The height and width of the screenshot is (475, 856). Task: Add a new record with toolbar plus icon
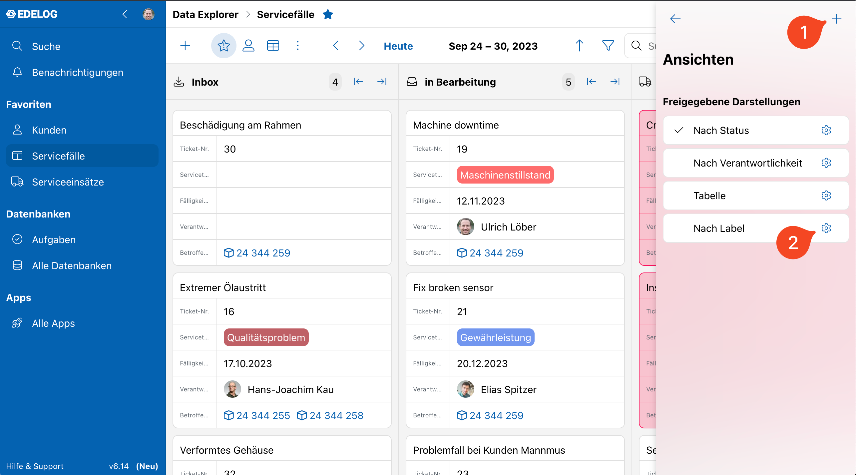(185, 46)
